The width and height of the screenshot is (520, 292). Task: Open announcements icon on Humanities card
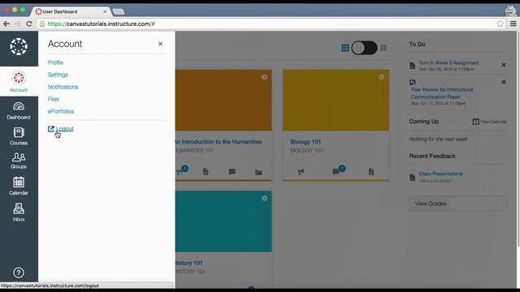click(180, 171)
